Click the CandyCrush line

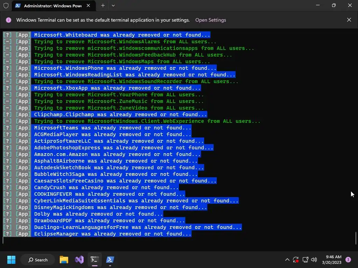click(x=91, y=187)
